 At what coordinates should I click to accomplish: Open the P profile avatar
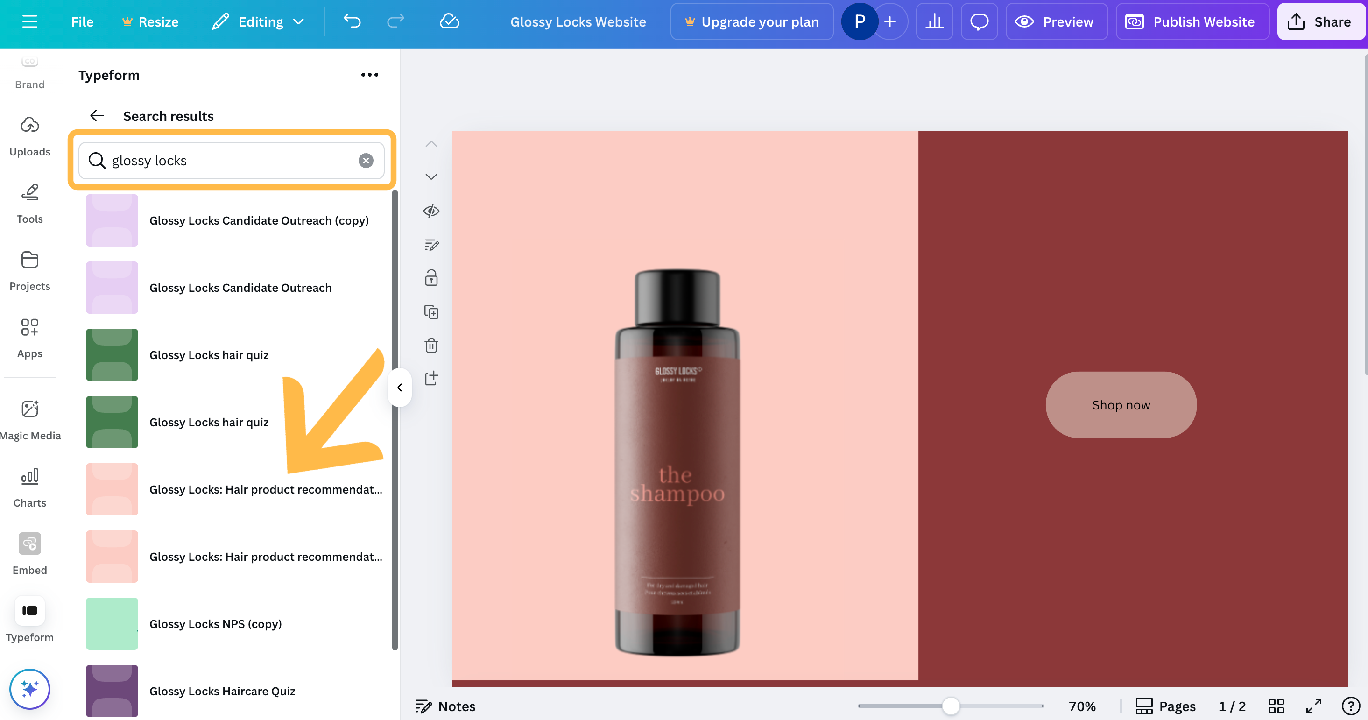(859, 22)
